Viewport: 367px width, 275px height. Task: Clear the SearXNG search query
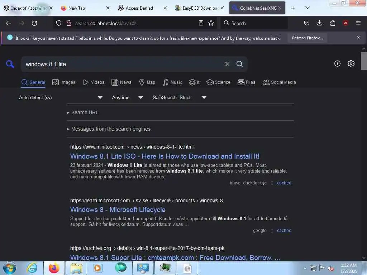[x=227, y=64]
